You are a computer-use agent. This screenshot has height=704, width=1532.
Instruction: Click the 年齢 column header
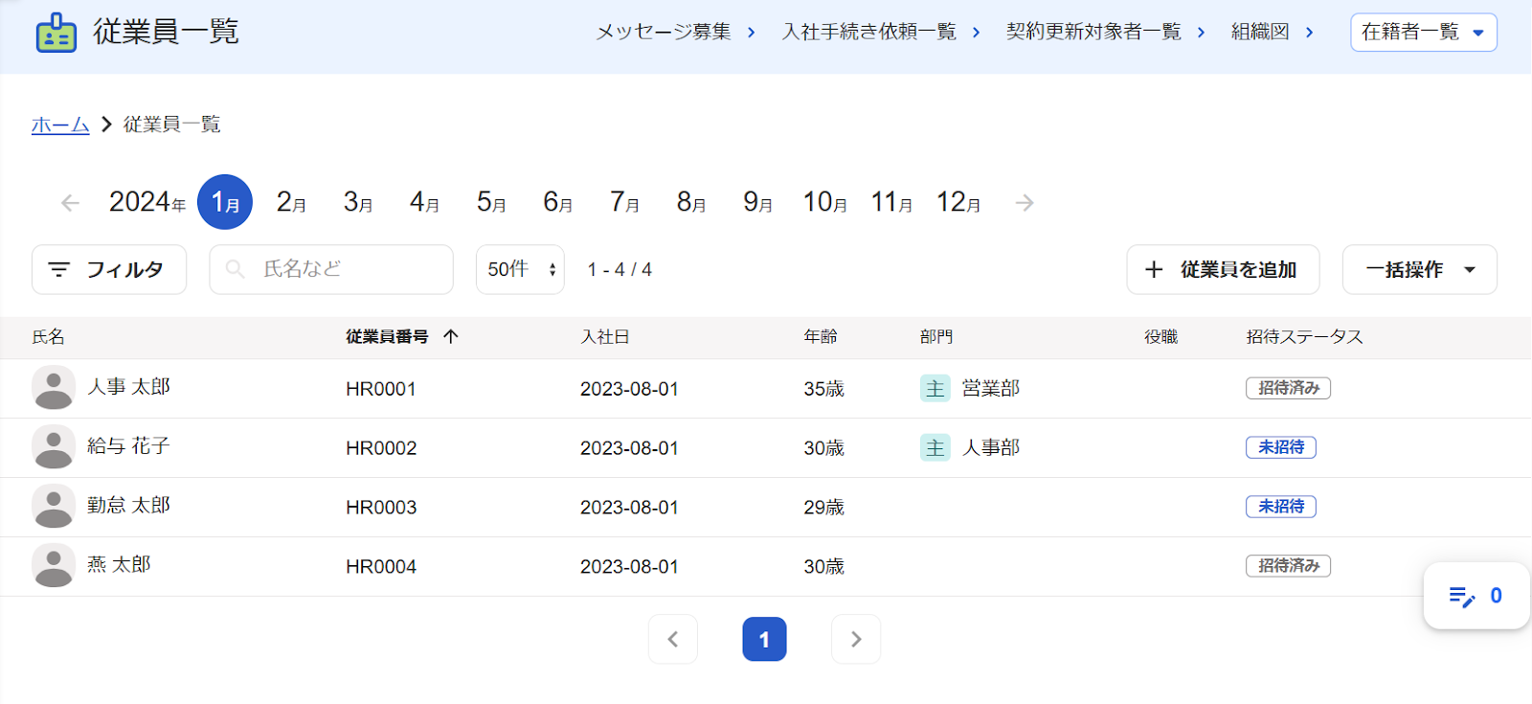pyautogui.click(x=821, y=336)
